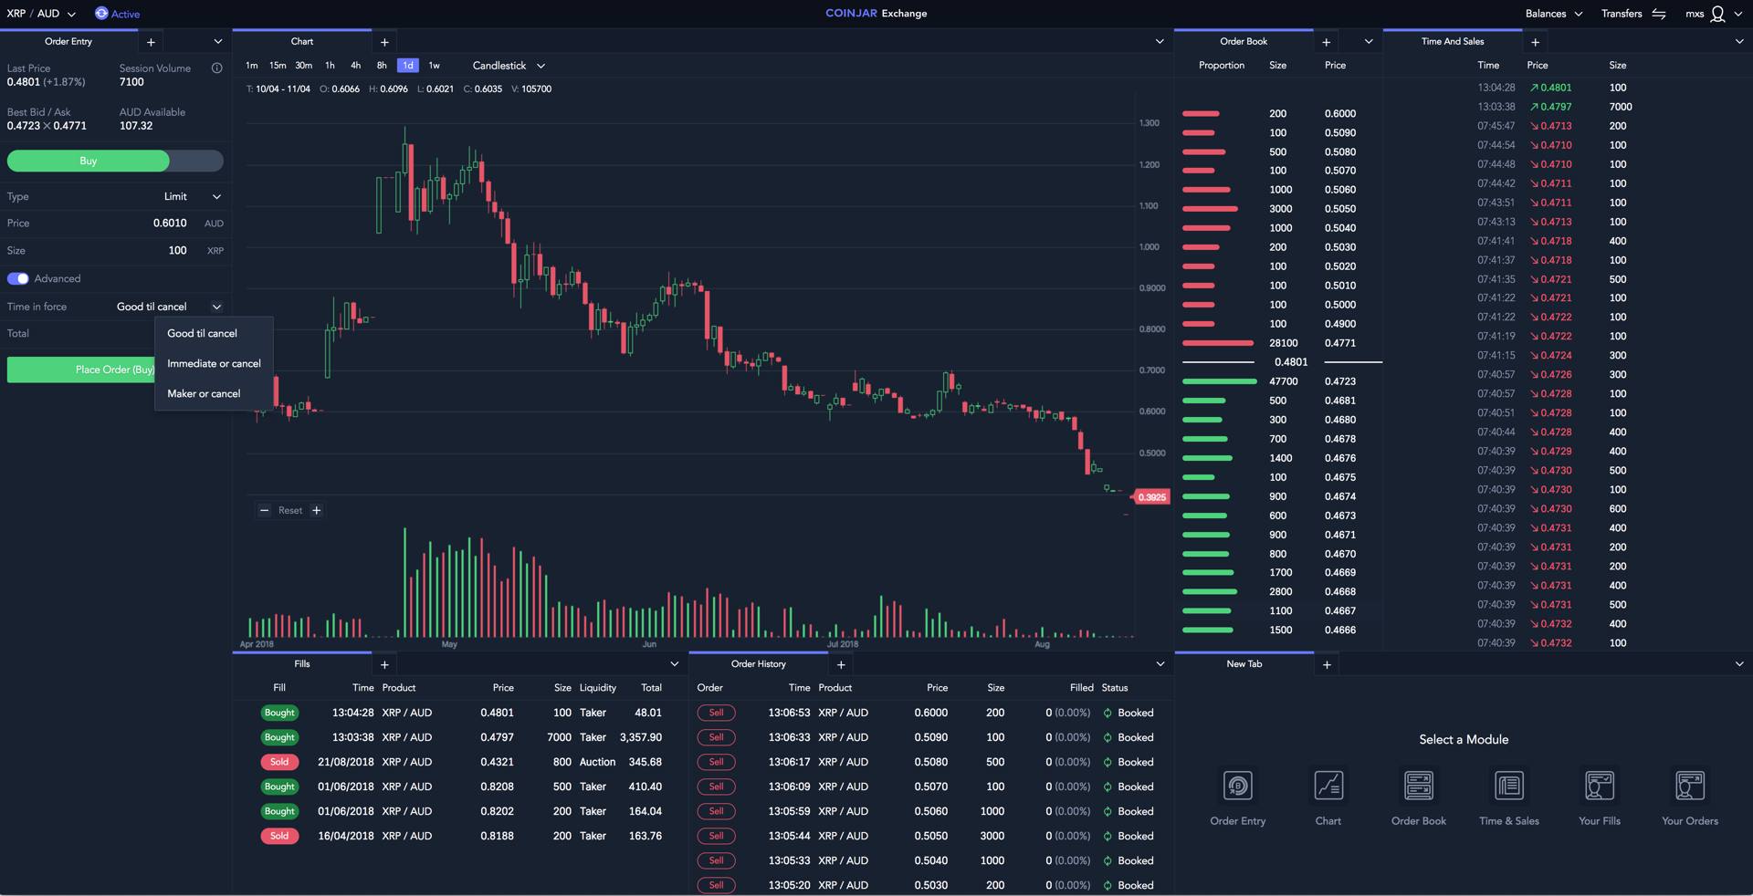The width and height of the screenshot is (1753, 896).
Task: Select the Order Book module icon
Action: [1419, 786]
